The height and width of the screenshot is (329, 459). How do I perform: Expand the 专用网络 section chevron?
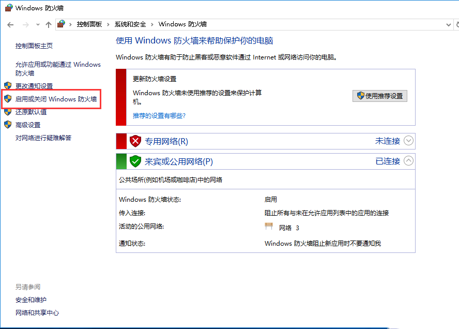408,141
